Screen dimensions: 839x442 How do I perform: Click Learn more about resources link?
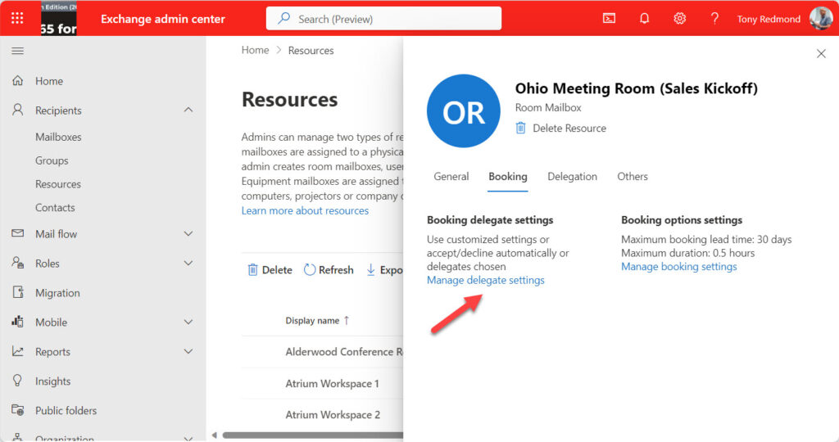tap(305, 210)
